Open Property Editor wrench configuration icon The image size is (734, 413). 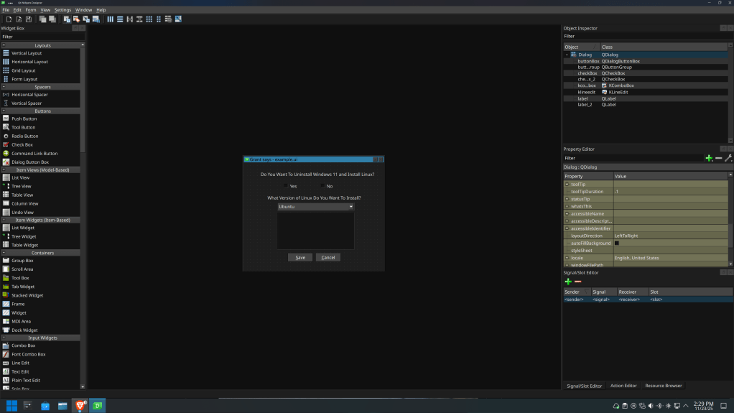[x=728, y=158]
